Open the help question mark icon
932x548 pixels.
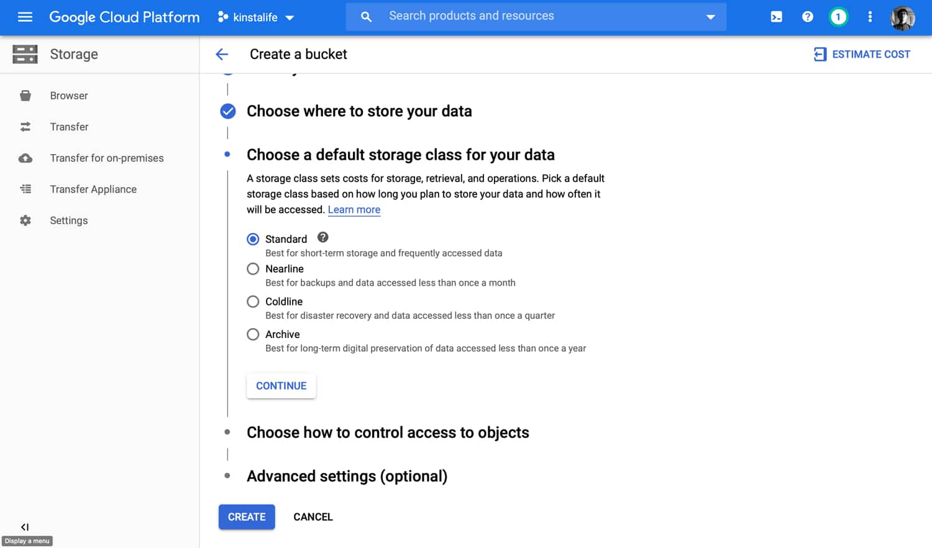click(x=807, y=17)
